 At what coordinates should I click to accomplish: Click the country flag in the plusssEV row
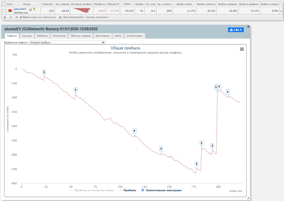10,11
